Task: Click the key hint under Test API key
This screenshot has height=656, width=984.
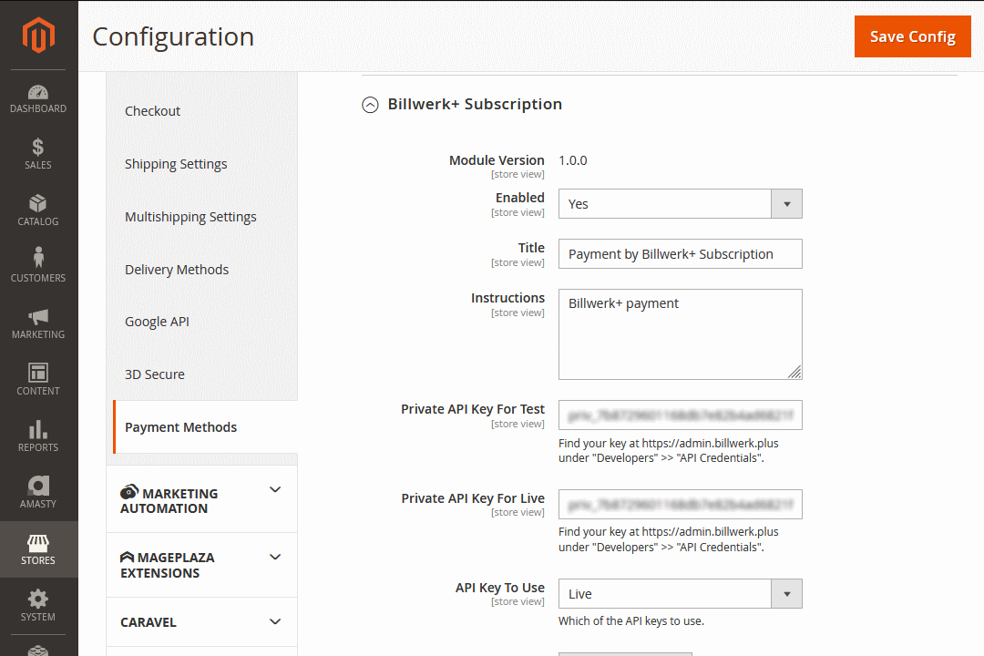Action: tap(669, 451)
